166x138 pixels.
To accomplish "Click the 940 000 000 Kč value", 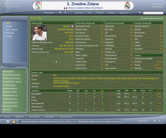I will tap(66, 46).
